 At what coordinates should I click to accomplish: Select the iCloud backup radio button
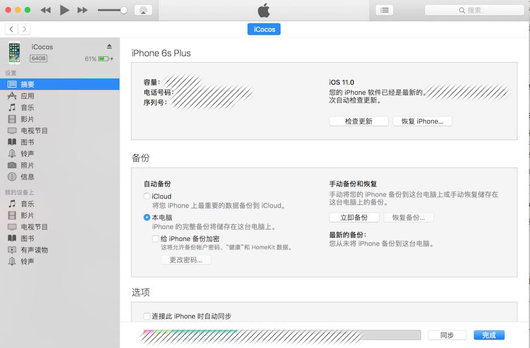[146, 196]
